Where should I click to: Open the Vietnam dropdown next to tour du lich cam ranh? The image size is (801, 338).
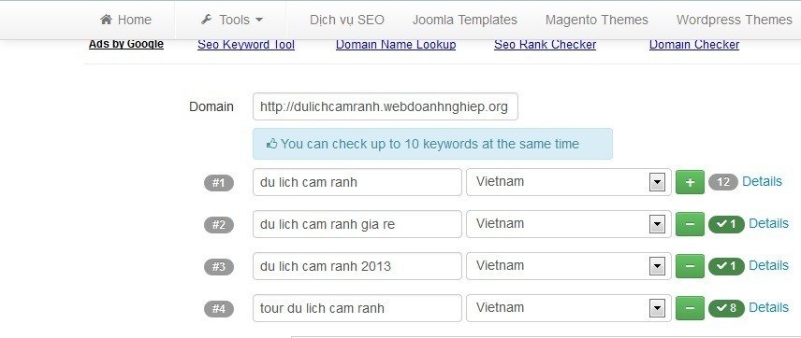(x=569, y=308)
